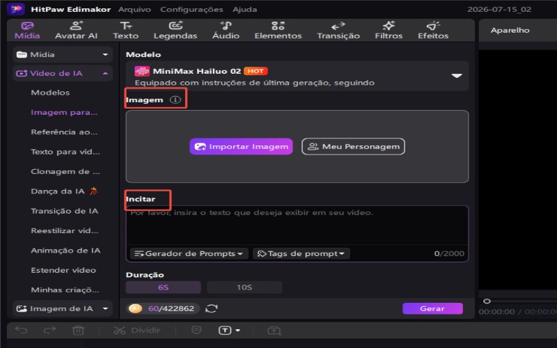Click the AI credits coin icon
Image resolution: width=557 pixels, height=348 pixels.
pos(135,308)
